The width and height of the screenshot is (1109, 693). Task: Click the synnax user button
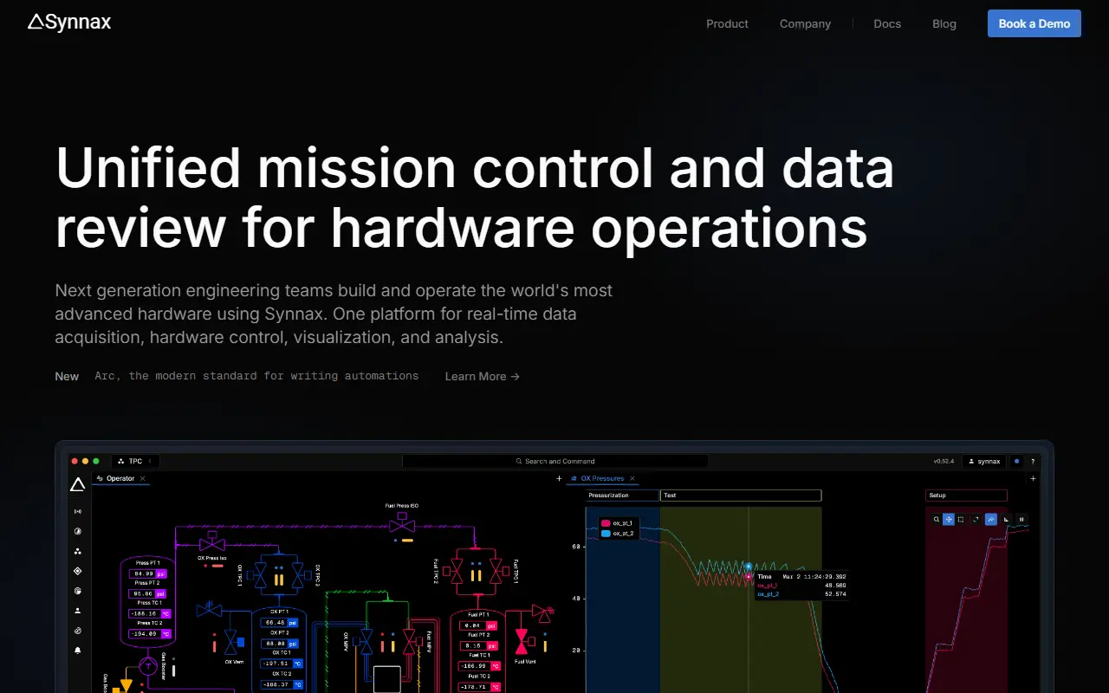[x=984, y=462]
